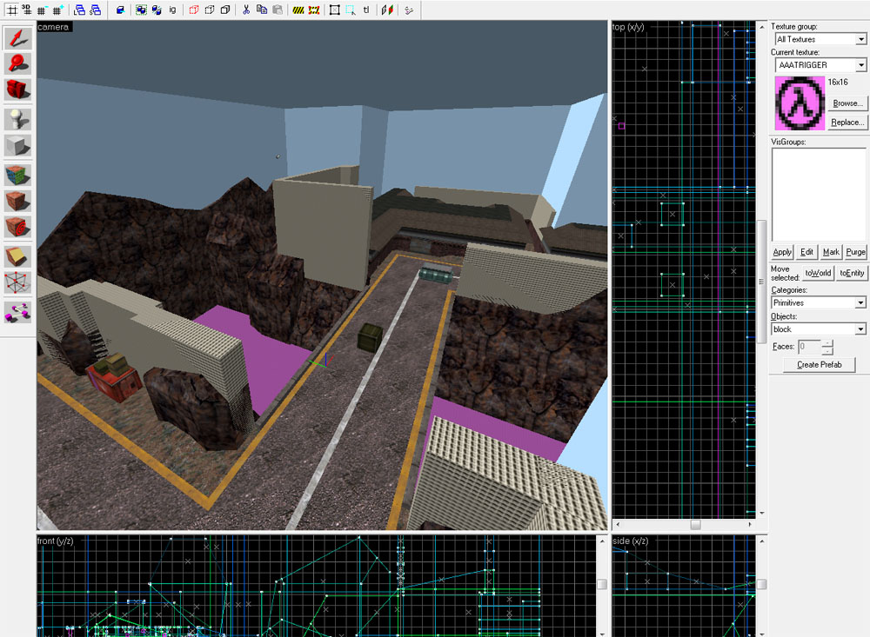Click inside the VisGroups list box
This screenshot has width=870, height=637.
819,194
